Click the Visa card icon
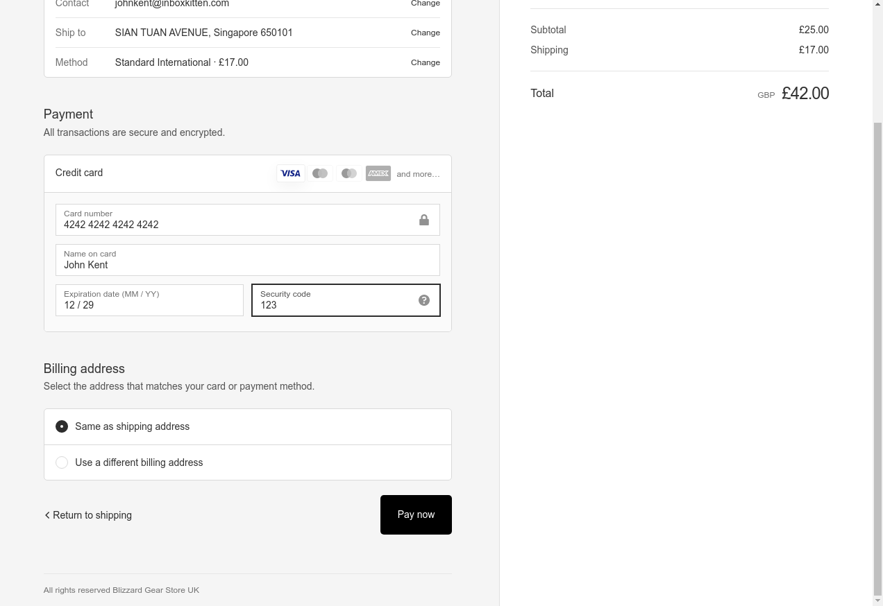Image resolution: width=883 pixels, height=606 pixels. coord(290,173)
